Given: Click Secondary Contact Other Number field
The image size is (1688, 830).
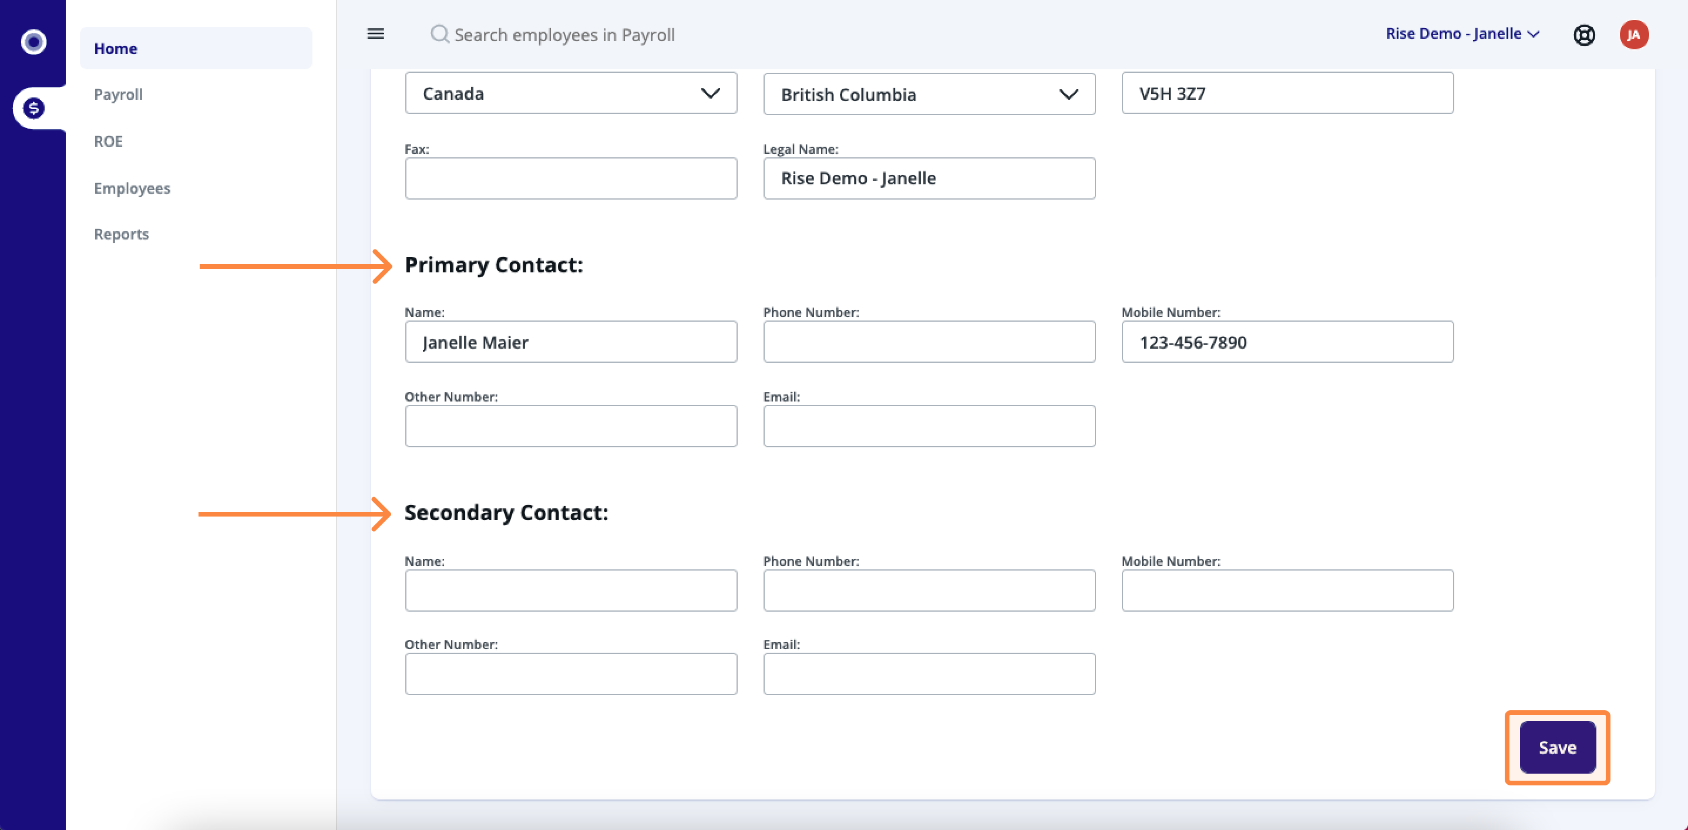Looking at the screenshot, I should pos(571,674).
